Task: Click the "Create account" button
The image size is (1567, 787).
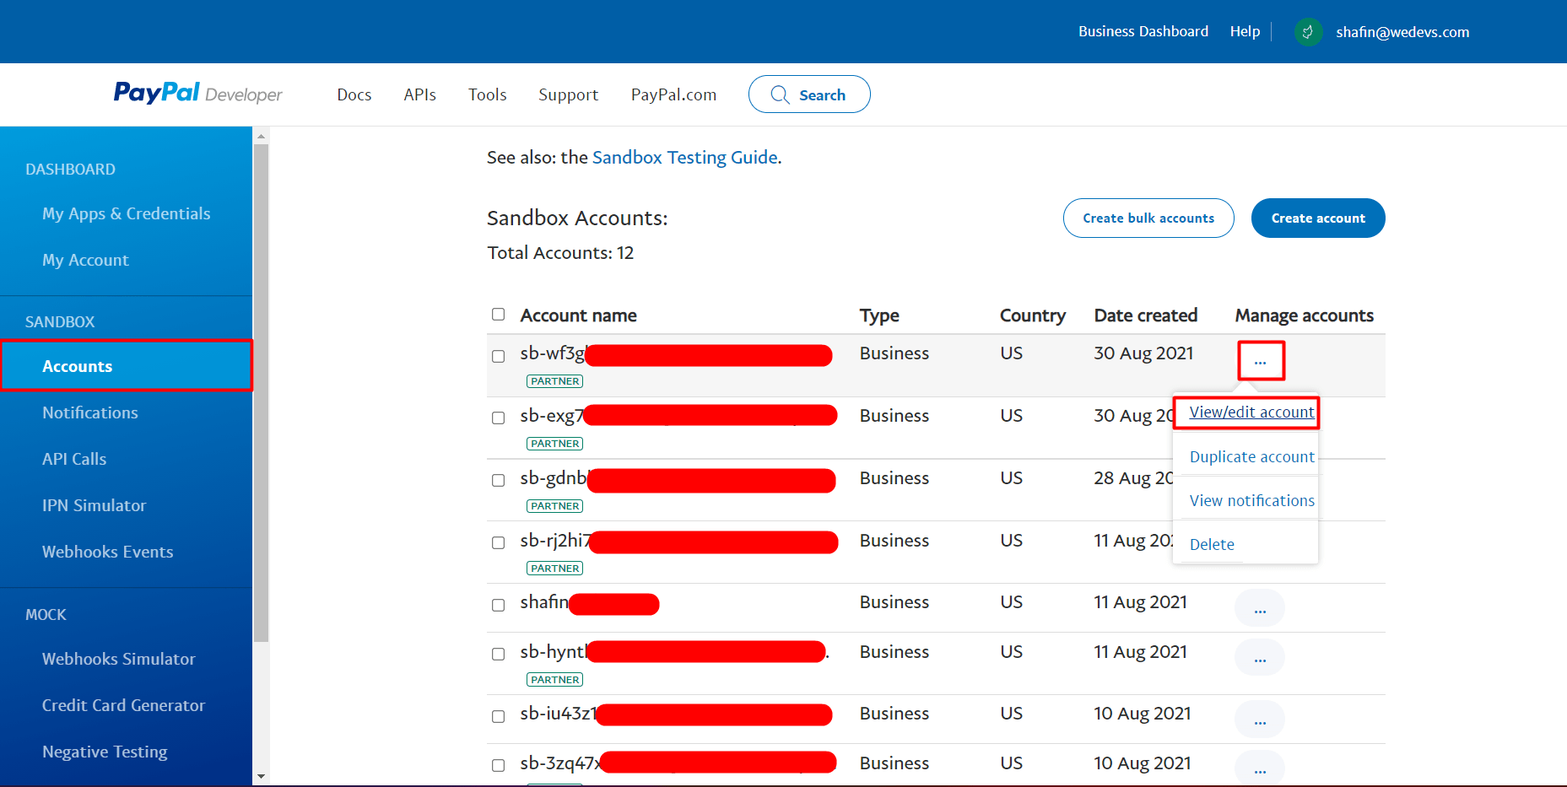Action: coord(1317,218)
